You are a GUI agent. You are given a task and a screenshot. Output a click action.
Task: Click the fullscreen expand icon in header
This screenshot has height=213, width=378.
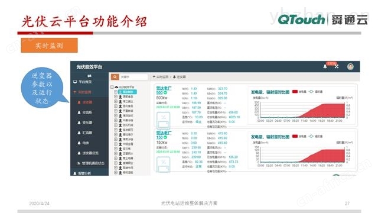(337, 66)
